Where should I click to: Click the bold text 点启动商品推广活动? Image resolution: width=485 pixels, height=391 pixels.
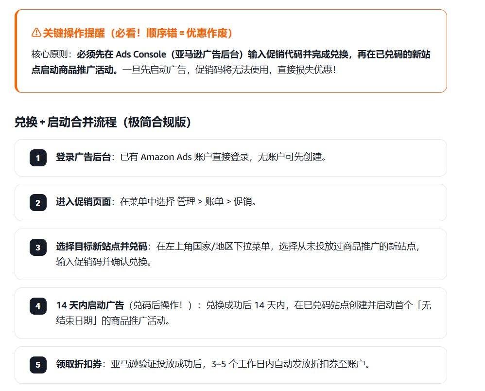74,70
